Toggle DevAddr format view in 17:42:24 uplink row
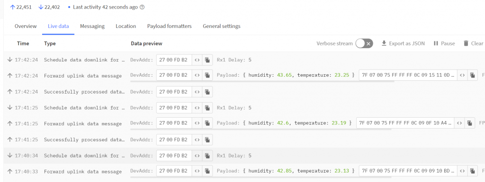This screenshot has height=182, width=485. click(197, 75)
